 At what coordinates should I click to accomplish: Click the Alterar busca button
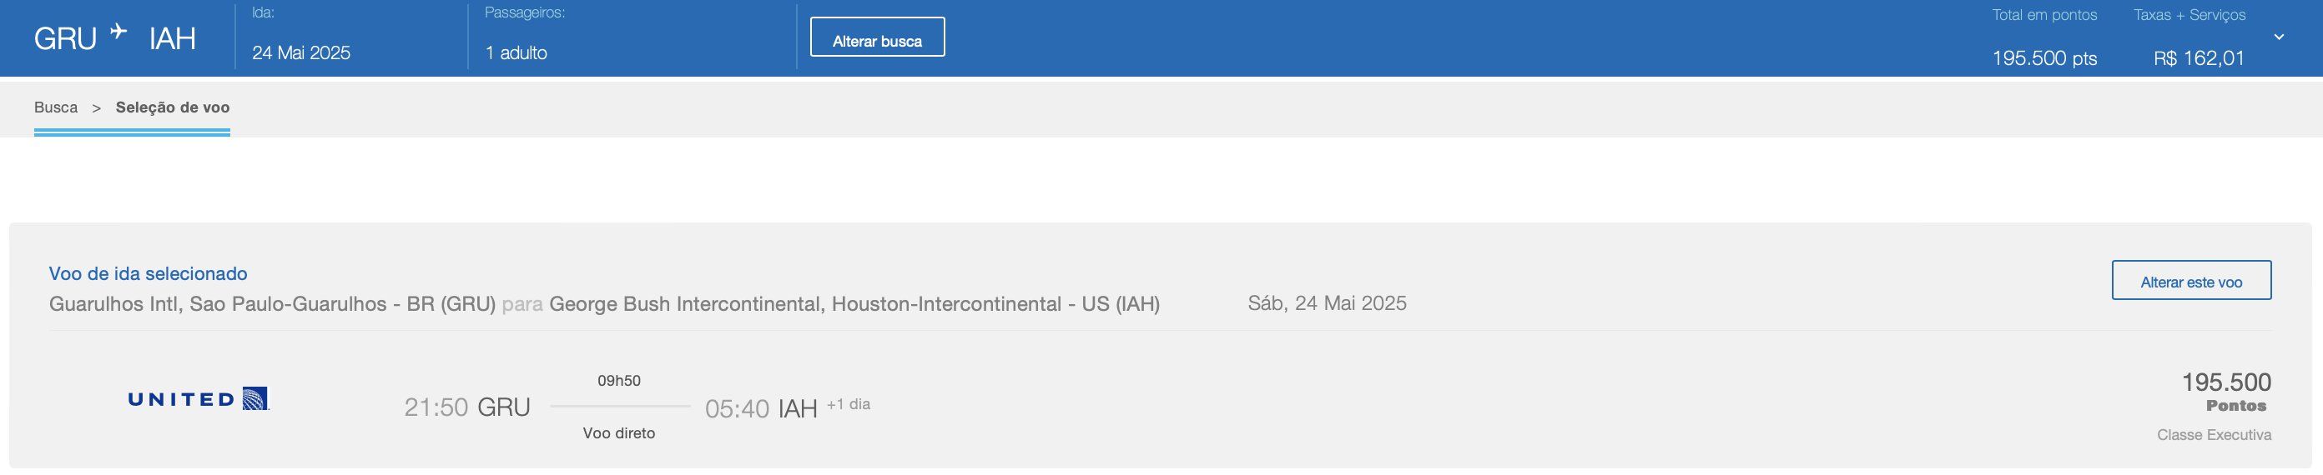(x=876, y=37)
